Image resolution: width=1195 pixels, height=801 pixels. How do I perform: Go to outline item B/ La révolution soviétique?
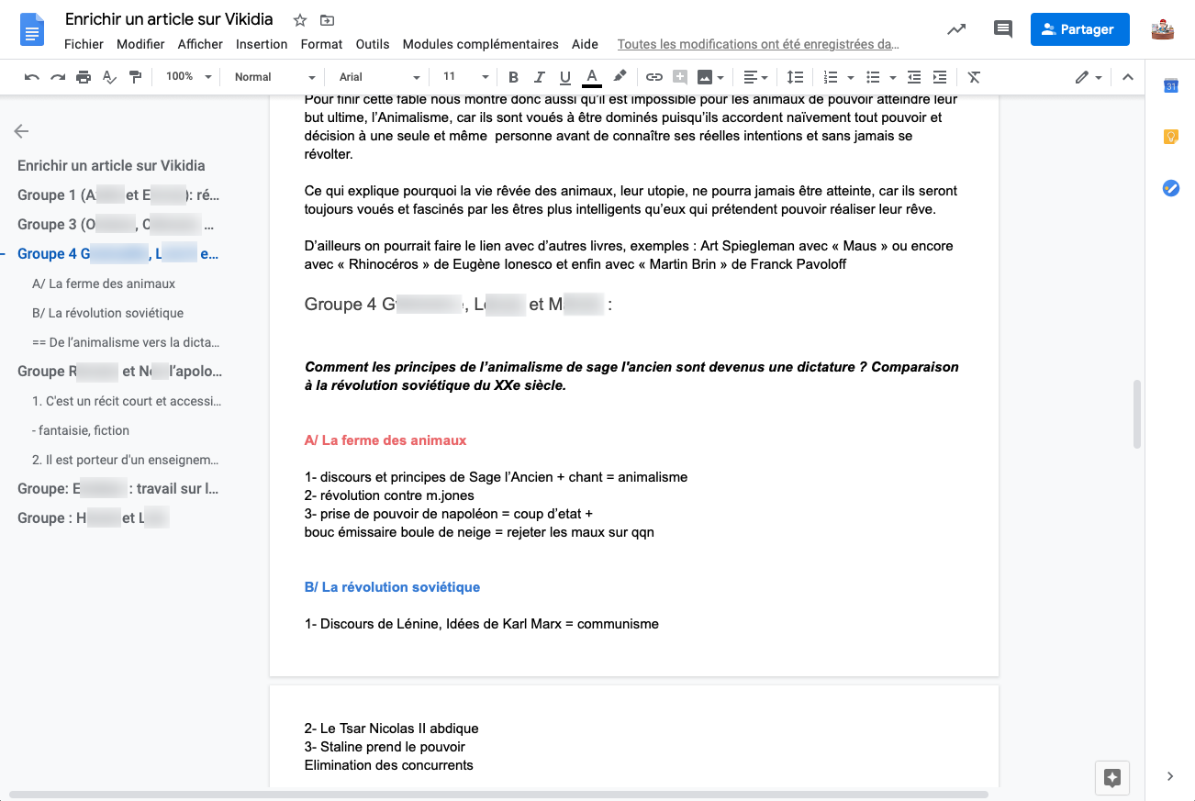(107, 313)
